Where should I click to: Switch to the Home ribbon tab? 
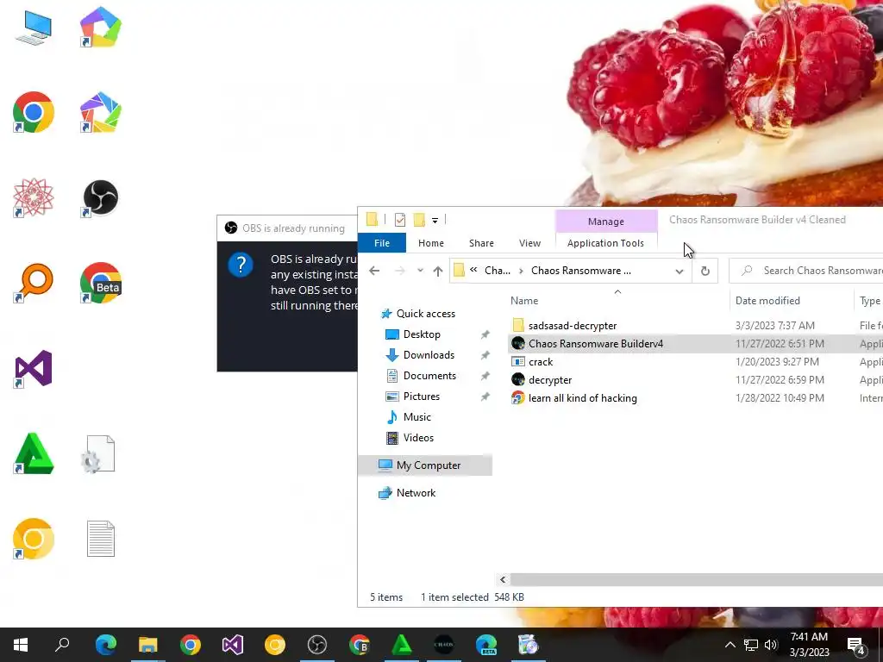point(431,243)
